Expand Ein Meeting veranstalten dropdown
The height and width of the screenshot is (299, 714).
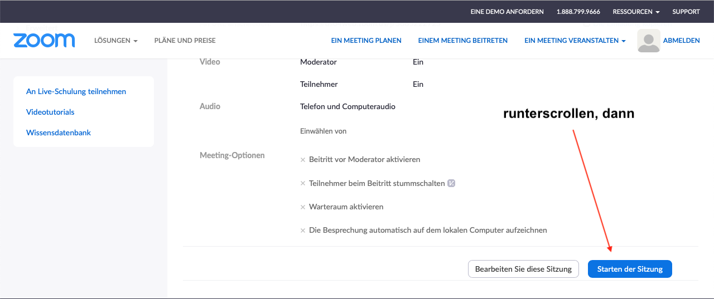tap(575, 41)
